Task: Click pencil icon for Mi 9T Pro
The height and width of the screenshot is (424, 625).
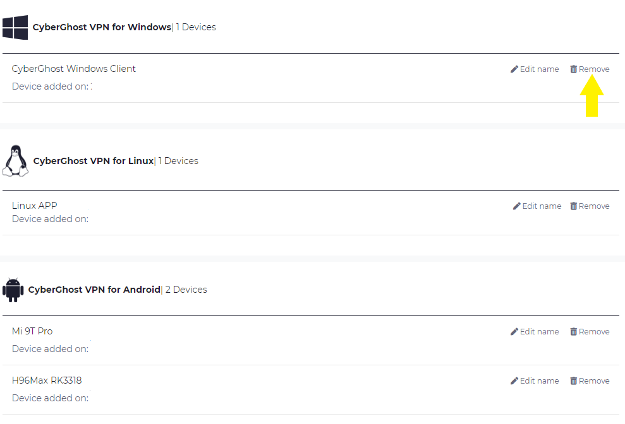Action: pos(514,332)
